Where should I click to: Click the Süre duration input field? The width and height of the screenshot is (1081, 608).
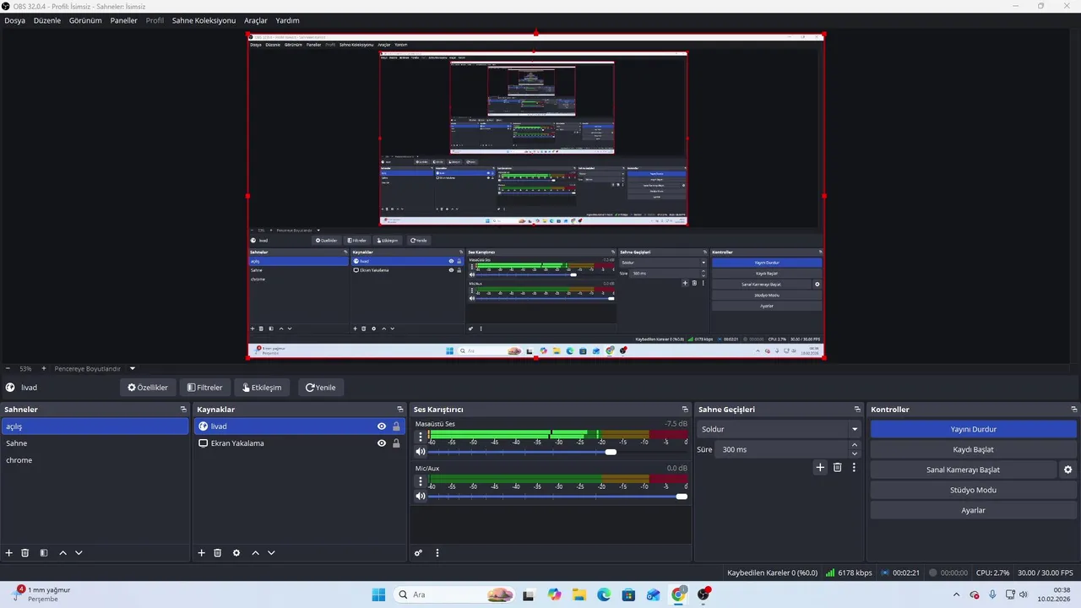tap(781, 449)
